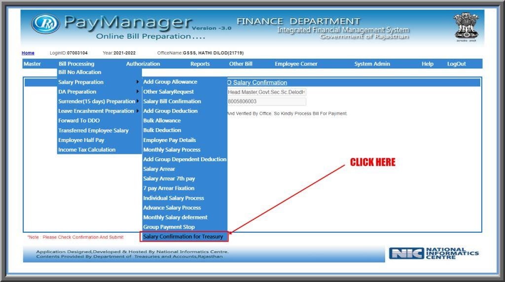This screenshot has height=282, width=505.
Task: Click the Head Master designation field
Action: tap(267, 92)
